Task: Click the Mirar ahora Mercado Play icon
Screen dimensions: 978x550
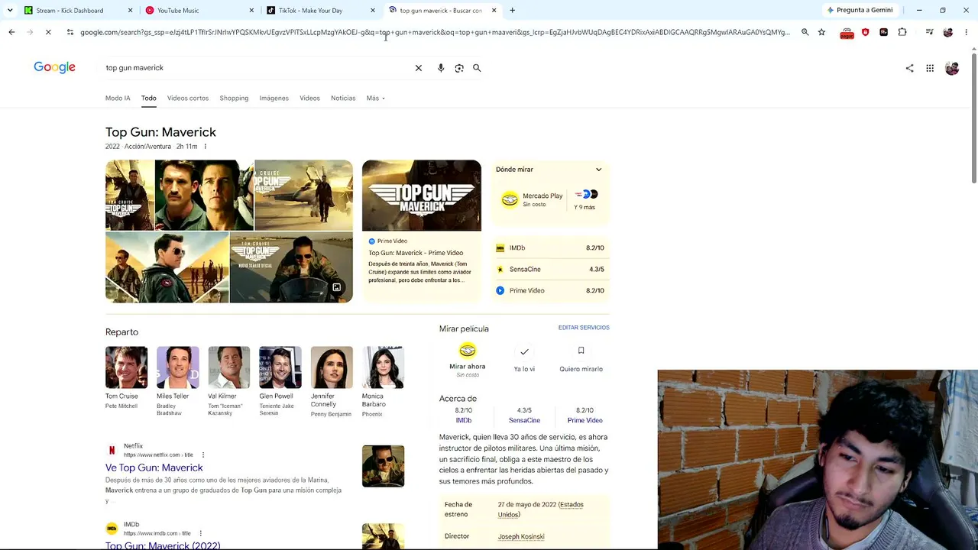Action: tap(468, 351)
